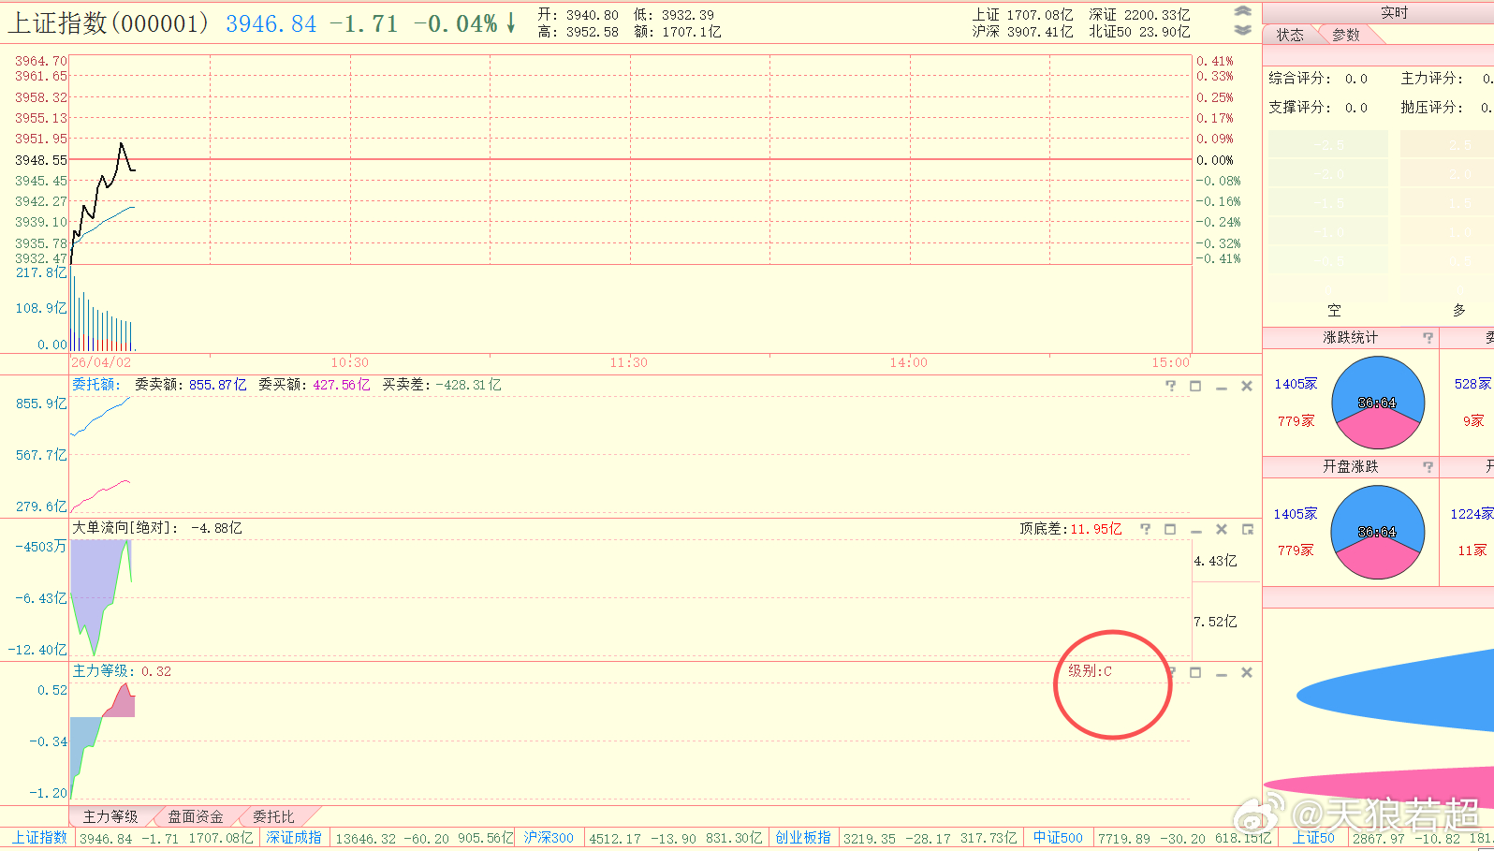Select the 主力等级 bottom tab
Viewport: 1494px width, 851px height.
[x=110, y=816]
